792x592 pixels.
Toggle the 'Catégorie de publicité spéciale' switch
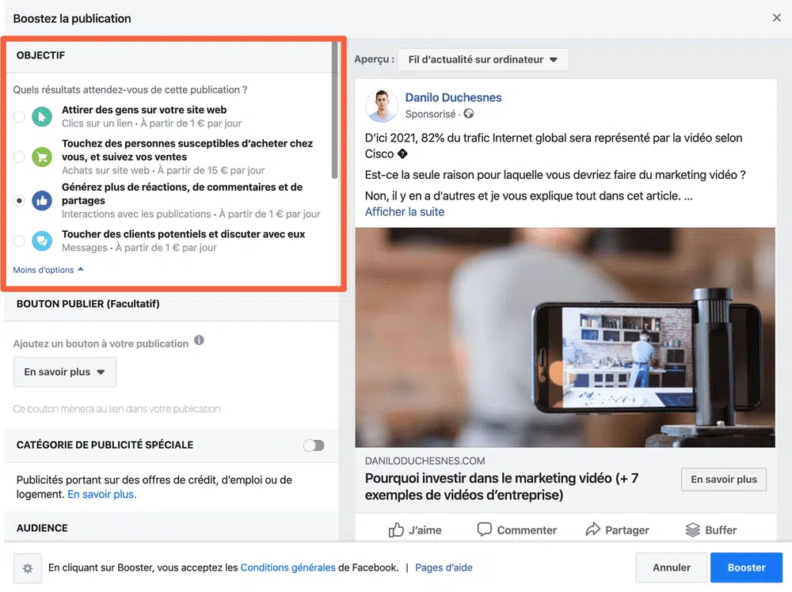[x=314, y=445]
